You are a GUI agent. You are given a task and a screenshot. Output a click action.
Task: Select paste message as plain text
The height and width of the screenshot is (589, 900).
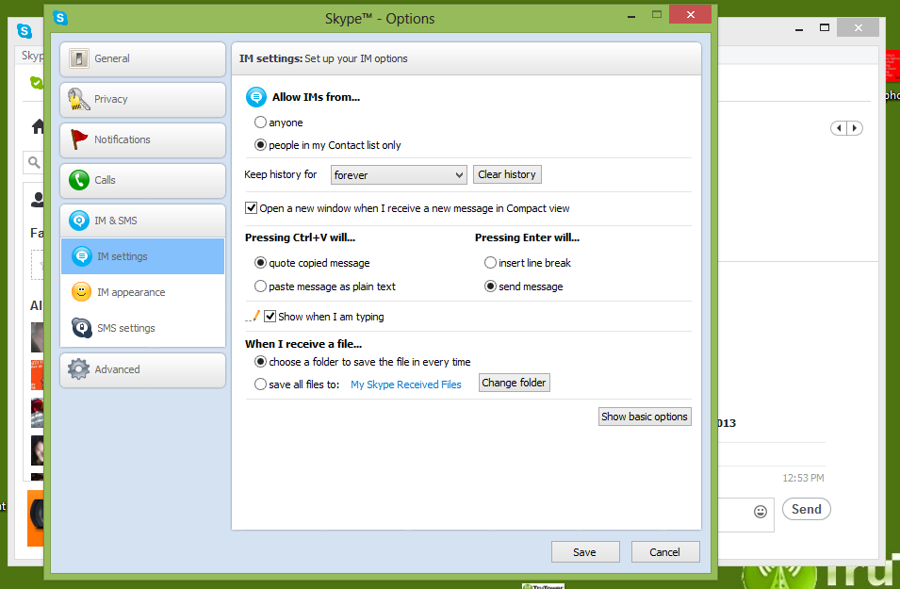click(x=325, y=286)
